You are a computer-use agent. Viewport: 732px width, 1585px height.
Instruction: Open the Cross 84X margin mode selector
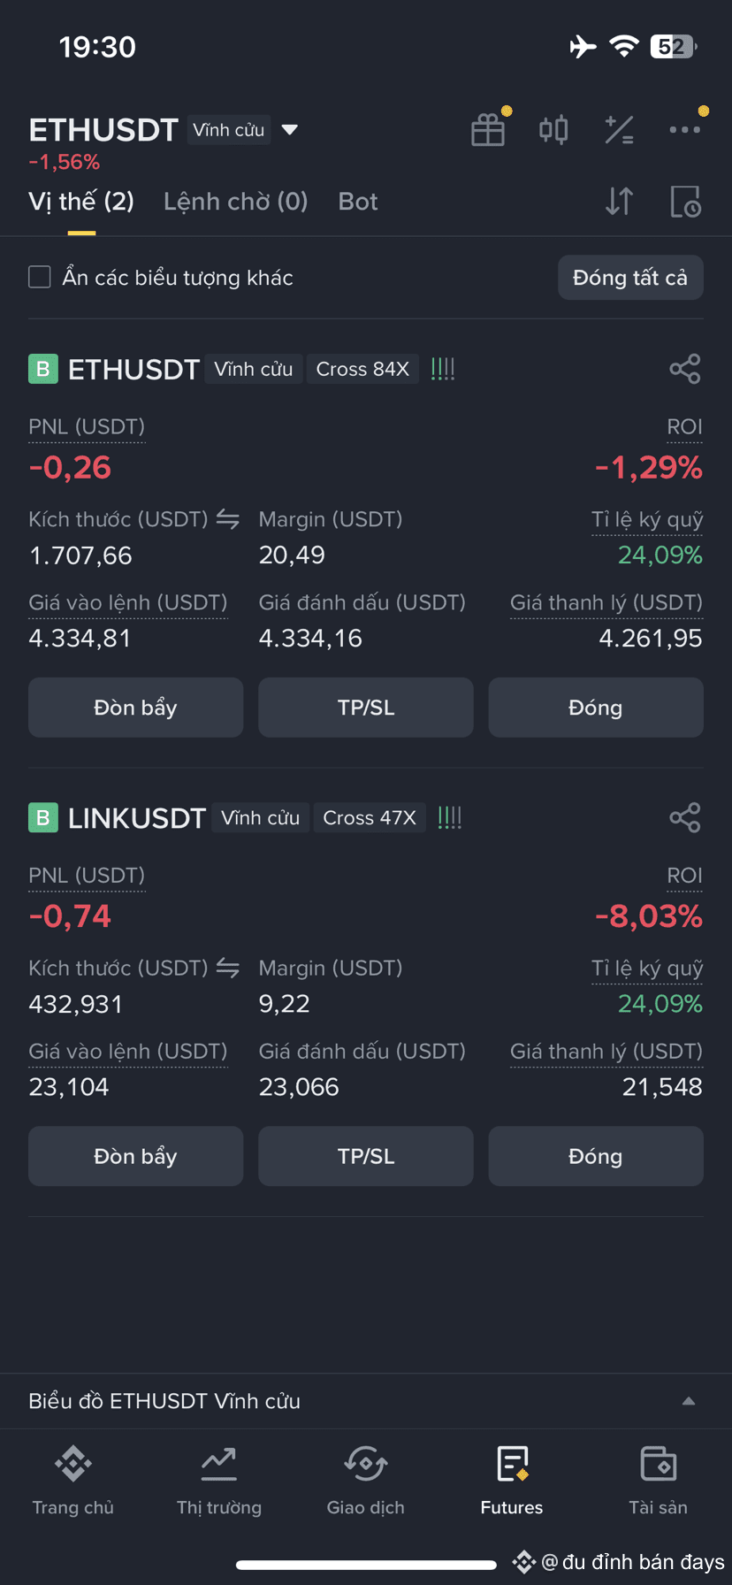pos(362,369)
